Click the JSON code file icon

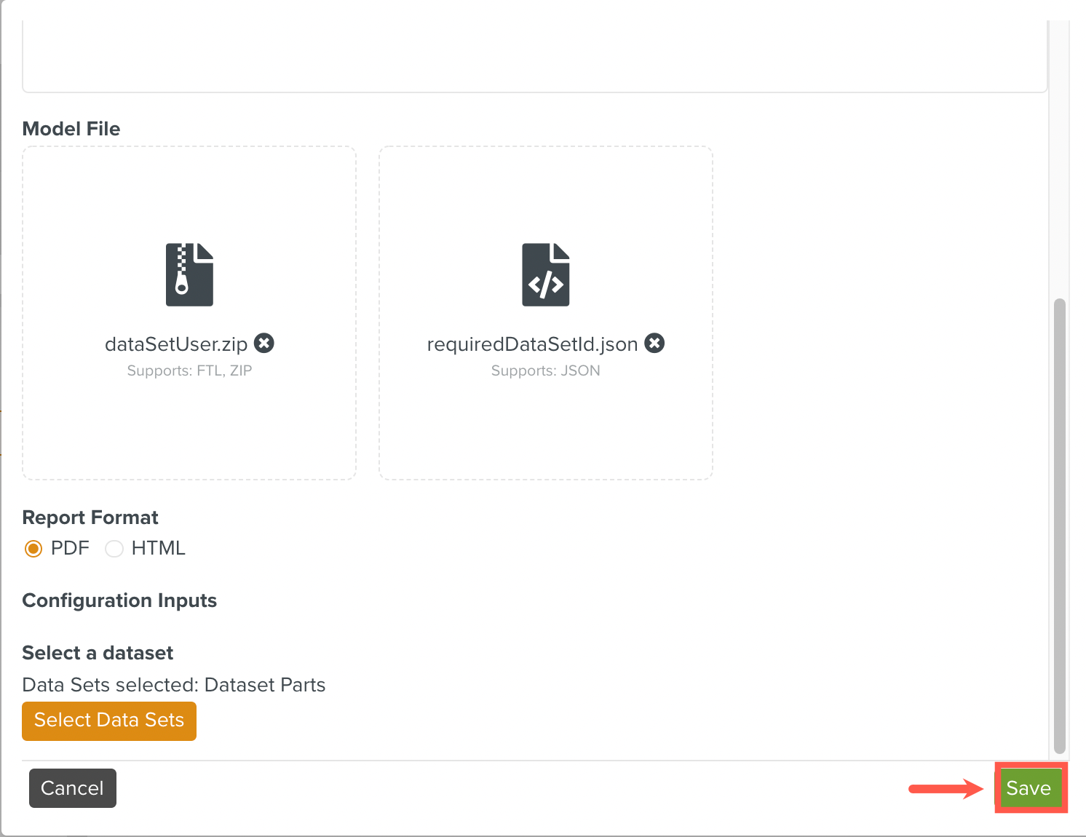coord(545,274)
